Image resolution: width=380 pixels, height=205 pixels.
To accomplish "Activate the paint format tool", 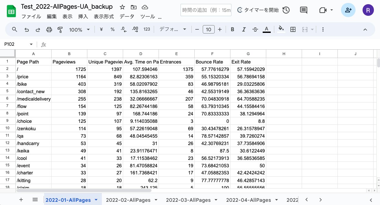I will (60, 30).
